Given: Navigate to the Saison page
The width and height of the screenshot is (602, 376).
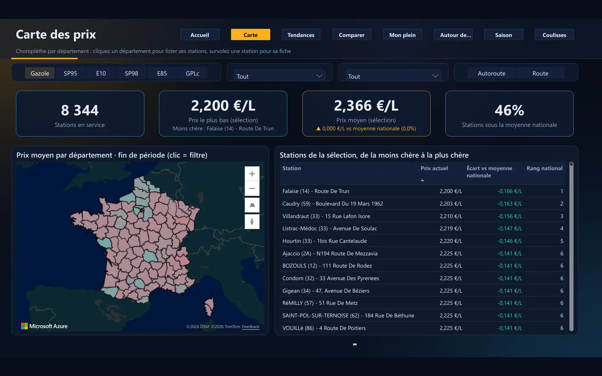Looking at the screenshot, I should click(503, 35).
